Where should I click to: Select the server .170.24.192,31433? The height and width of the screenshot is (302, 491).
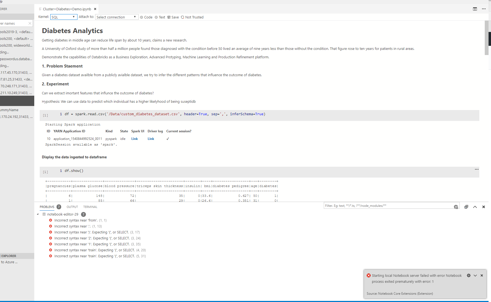(17, 117)
